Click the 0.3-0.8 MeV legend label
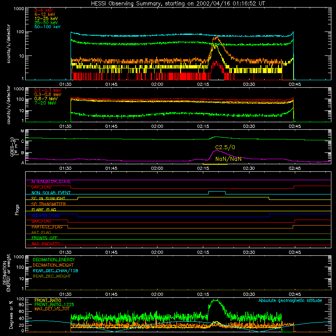Image resolution: width=336 pixels, height=336 pixels. [48, 94]
